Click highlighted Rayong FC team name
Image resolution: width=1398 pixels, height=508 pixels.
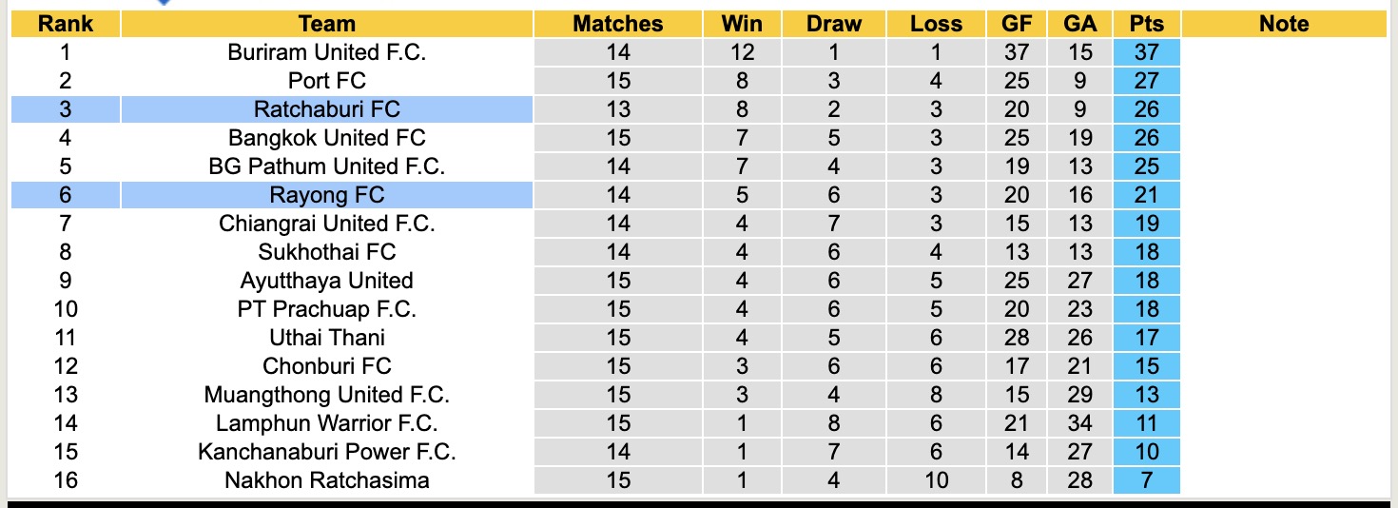click(326, 195)
